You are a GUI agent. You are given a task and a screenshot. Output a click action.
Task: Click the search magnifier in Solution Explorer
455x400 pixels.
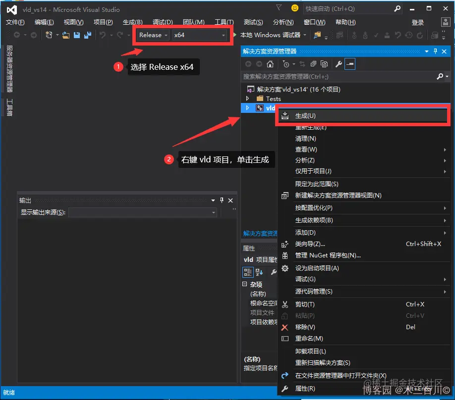coord(440,76)
